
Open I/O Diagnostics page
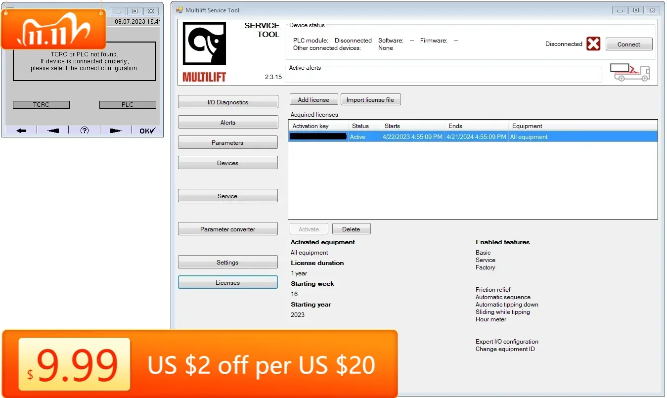point(228,102)
